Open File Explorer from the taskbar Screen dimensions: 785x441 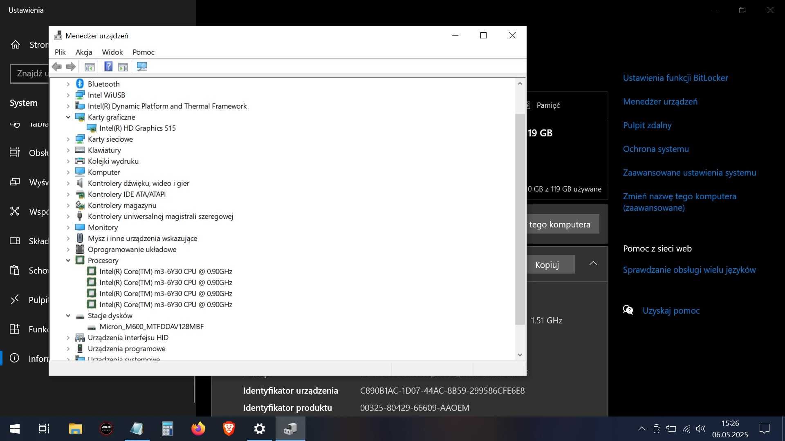click(x=76, y=429)
